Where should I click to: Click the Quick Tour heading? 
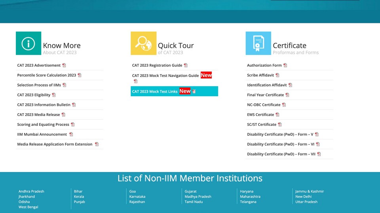(x=176, y=45)
